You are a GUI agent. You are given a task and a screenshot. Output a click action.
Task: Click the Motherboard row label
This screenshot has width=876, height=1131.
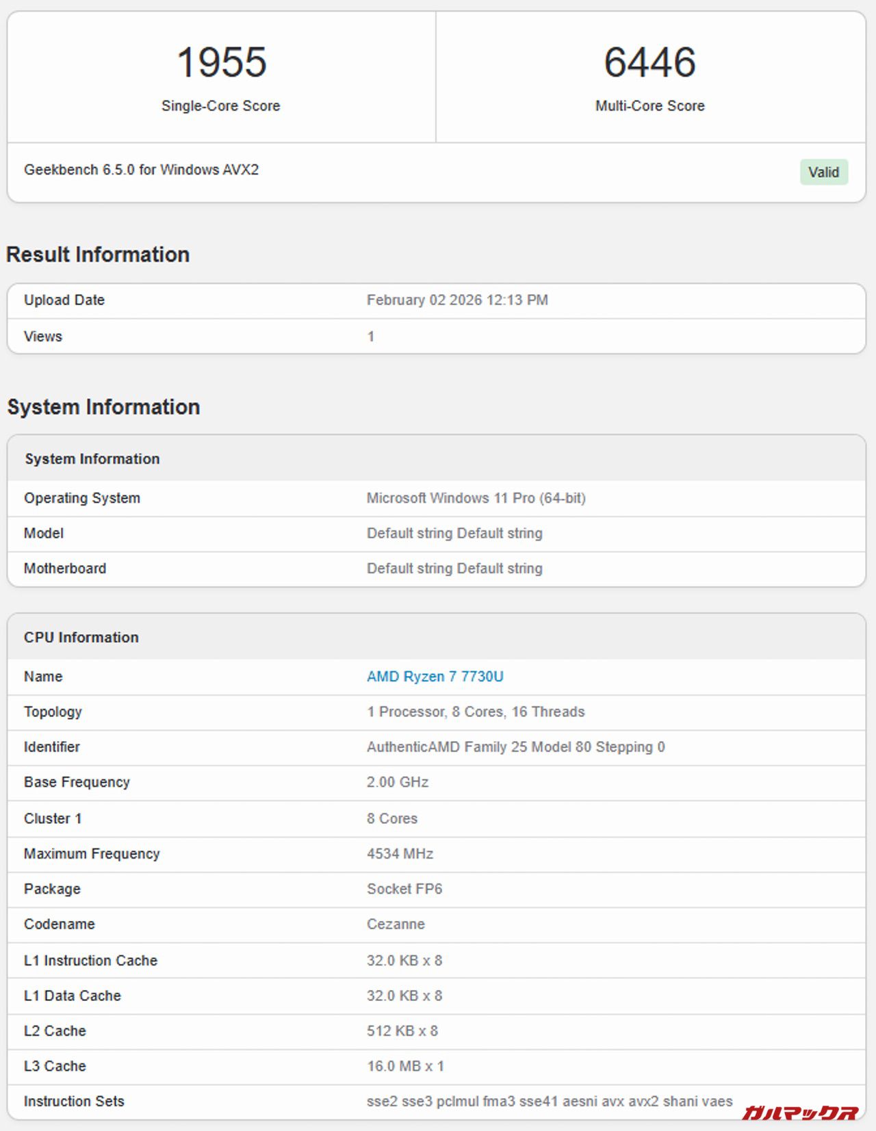tap(65, 569)
